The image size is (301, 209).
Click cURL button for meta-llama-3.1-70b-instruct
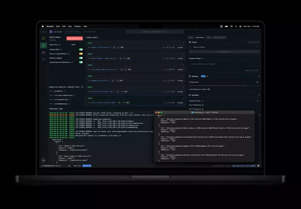pyautogui.click(x=127, y=58)
